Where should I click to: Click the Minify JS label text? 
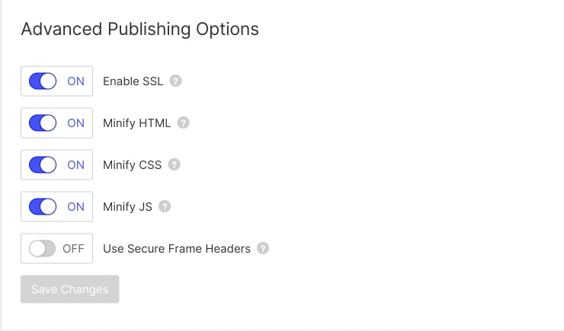pos(127,206)
